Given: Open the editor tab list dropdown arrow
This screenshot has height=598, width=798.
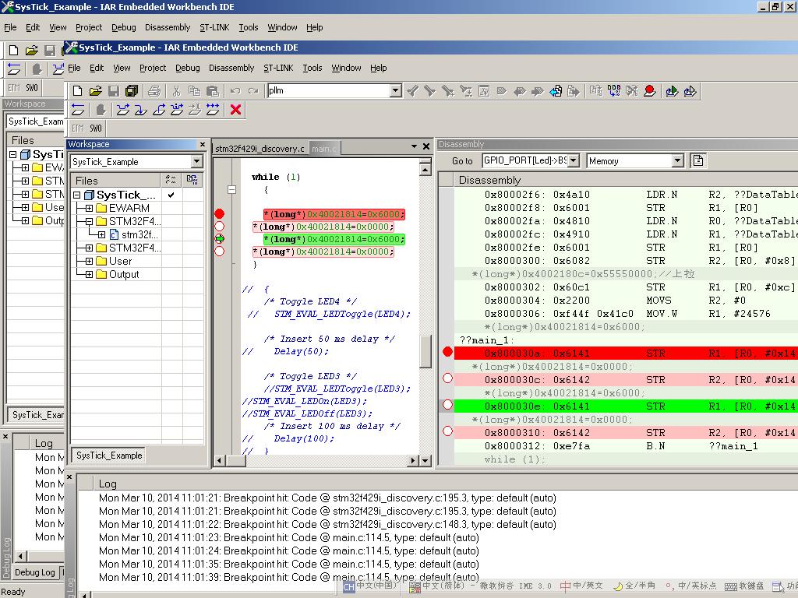Looking at the screenshot, I should 415,146.
